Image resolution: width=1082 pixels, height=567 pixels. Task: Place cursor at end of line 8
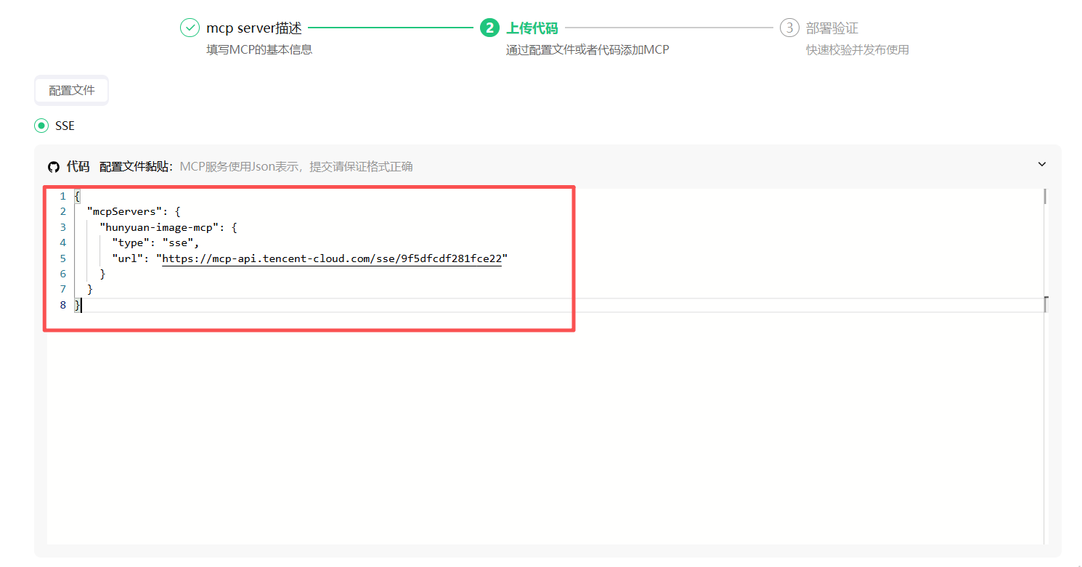tap(82, 305)
